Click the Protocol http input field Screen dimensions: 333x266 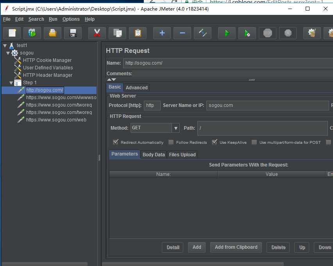[152, 105]
